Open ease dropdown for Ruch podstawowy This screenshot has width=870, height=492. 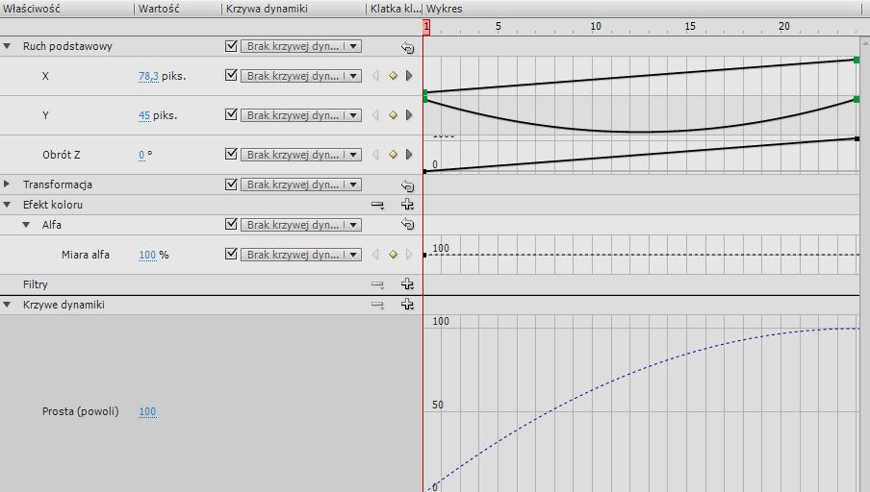301,46
